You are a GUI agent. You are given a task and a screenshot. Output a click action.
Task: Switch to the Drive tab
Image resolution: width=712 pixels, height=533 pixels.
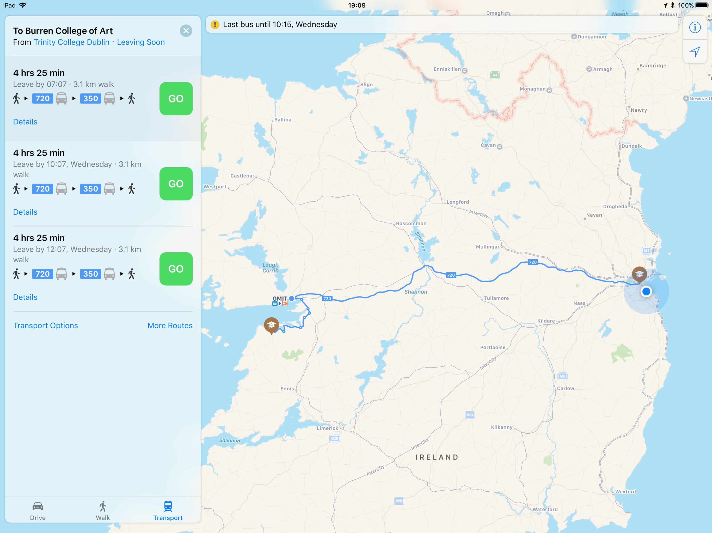(38, 511)
